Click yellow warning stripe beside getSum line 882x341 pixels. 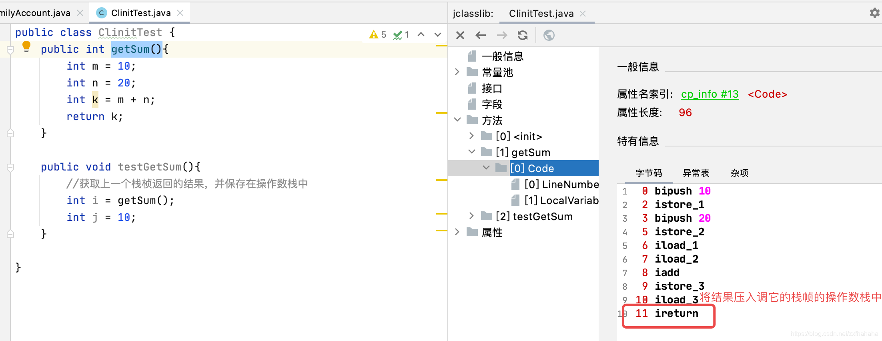click(442, 46)
